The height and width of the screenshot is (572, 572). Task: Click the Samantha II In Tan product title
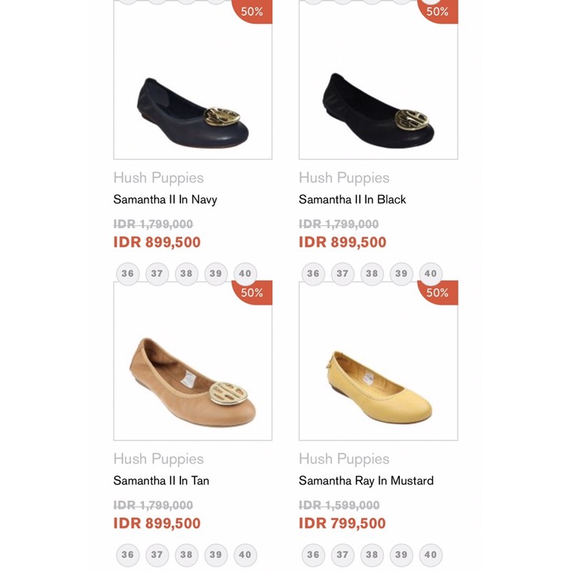coord(162,480)
